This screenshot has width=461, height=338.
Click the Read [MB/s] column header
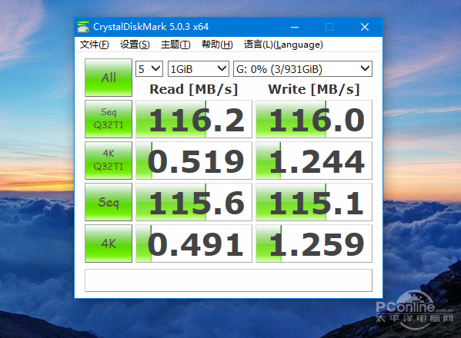(x=193, y=89)
